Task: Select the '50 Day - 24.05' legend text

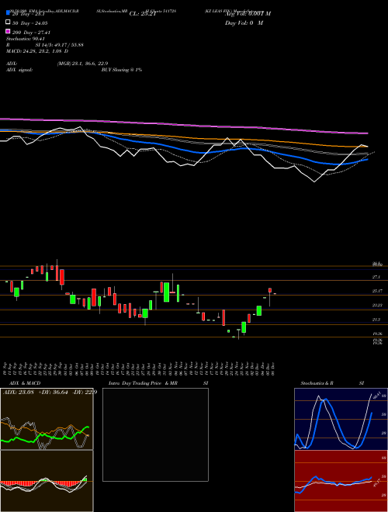Action: click(x=30, y=23)
